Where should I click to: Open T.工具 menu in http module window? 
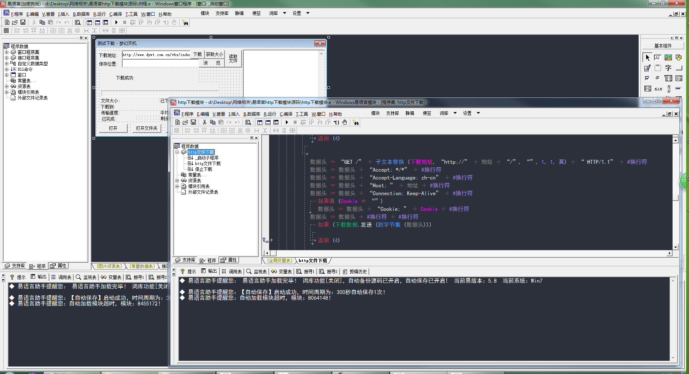[302, 114]
